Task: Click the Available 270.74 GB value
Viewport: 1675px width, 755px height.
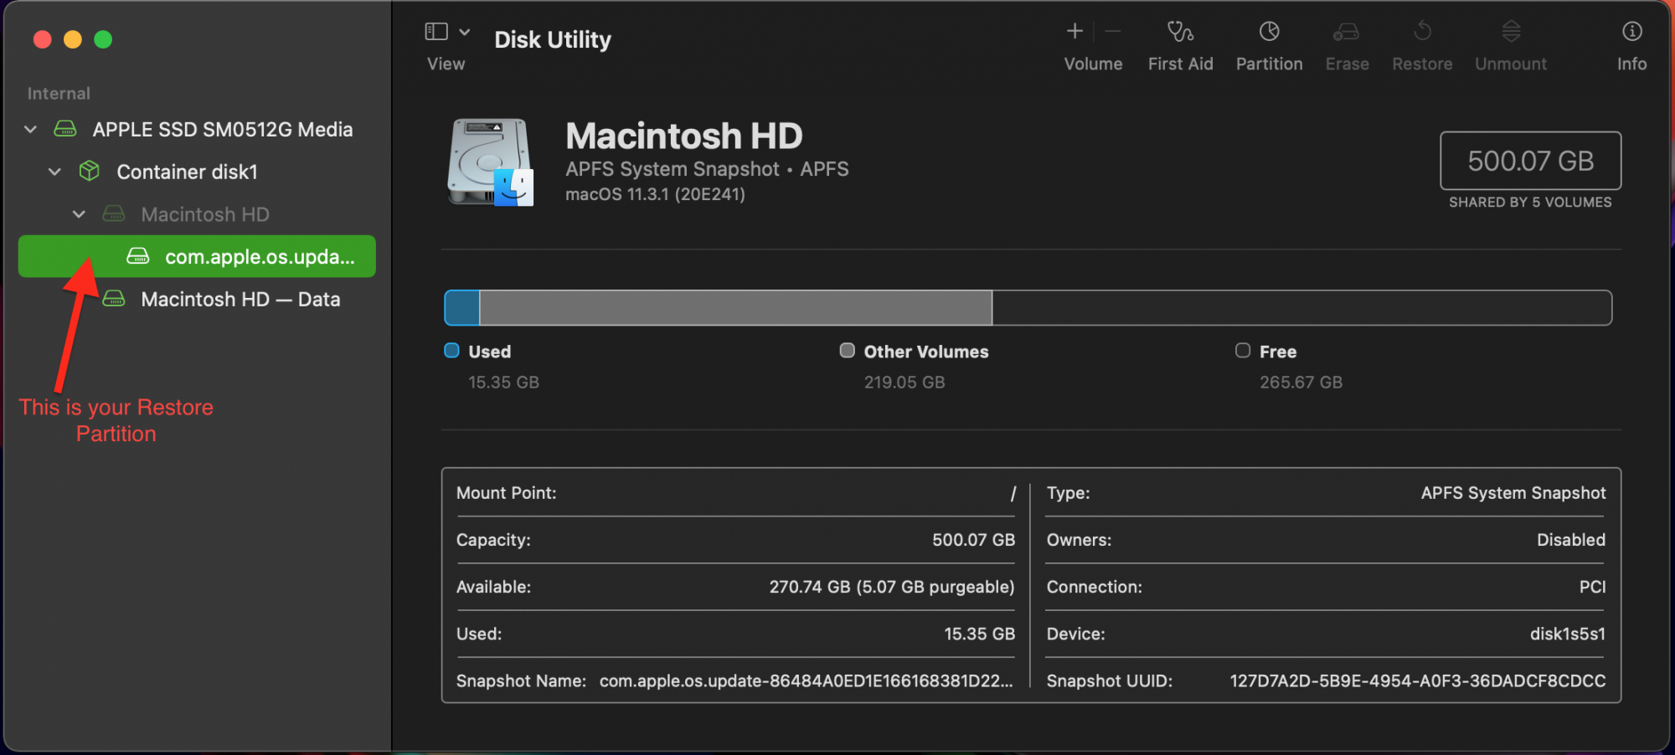Action: point(892,587)
